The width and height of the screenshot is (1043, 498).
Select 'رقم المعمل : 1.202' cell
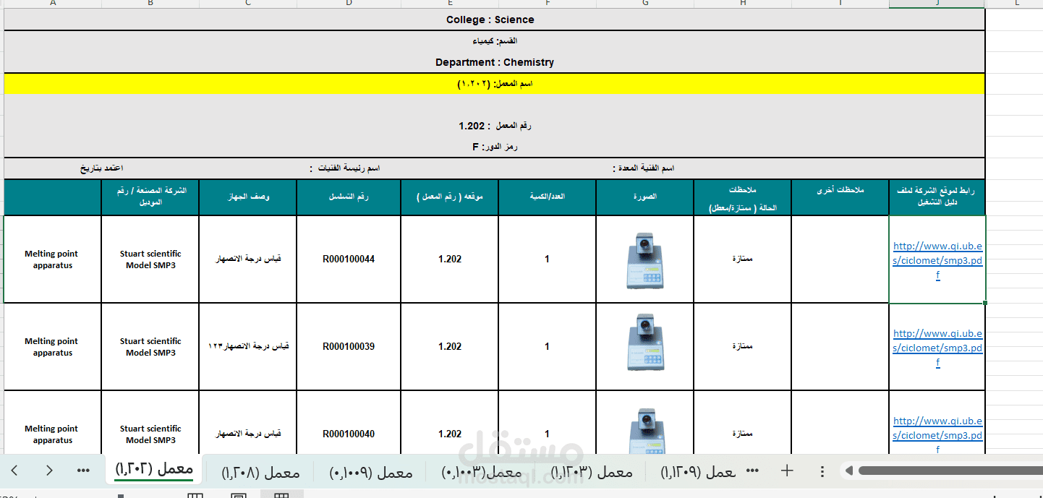click(495, 126)
